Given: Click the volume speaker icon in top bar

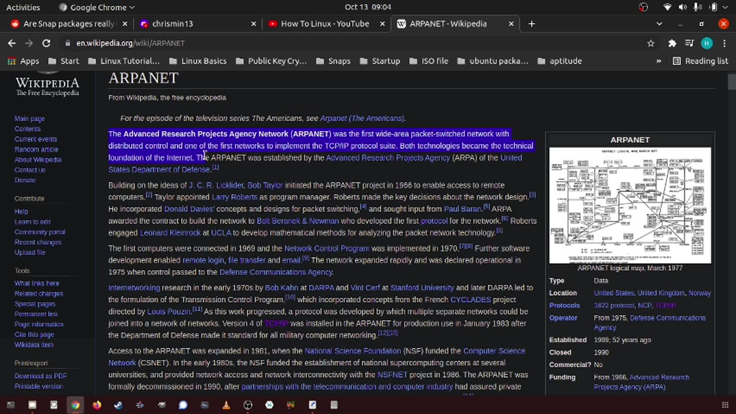Looking at the screenshot, I should click(x=683, y=7).
